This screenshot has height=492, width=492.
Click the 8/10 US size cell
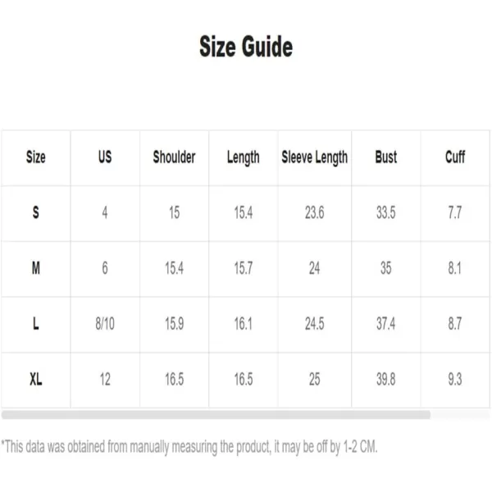[105, 324]
